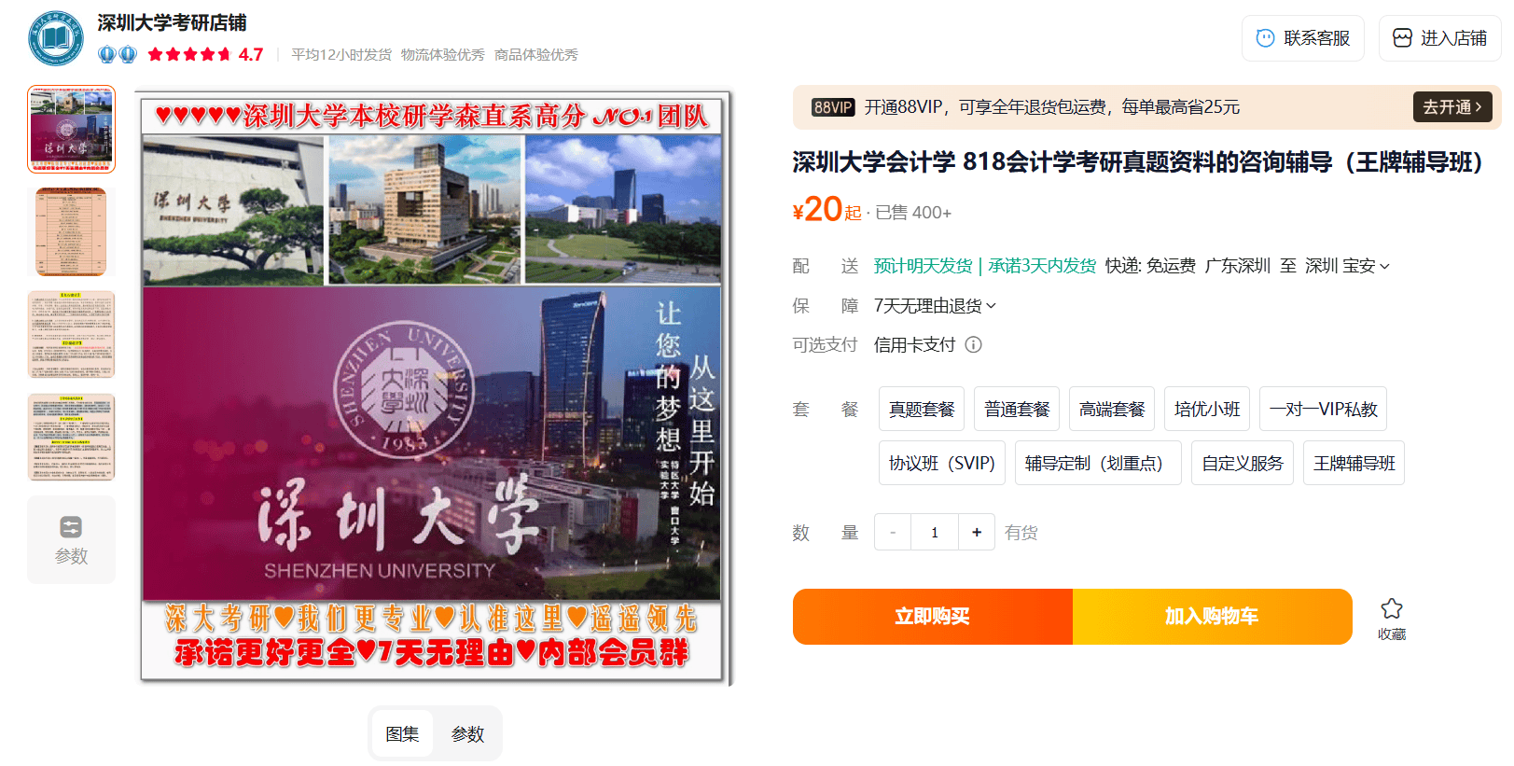Select the 王牌辅导班 package option
The width and height of the screenshot is (1514, 766).
[x=1354, y=463]
